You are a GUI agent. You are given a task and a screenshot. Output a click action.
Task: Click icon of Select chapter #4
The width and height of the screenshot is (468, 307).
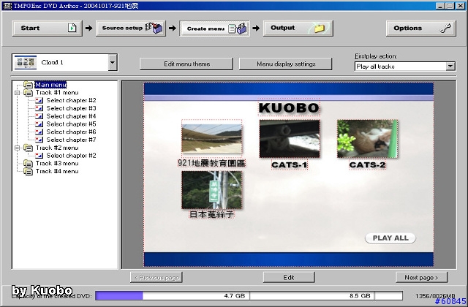[39, 116]
